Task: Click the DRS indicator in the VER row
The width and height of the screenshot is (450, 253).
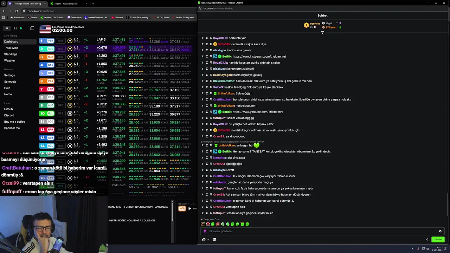Action: (61, 40)
